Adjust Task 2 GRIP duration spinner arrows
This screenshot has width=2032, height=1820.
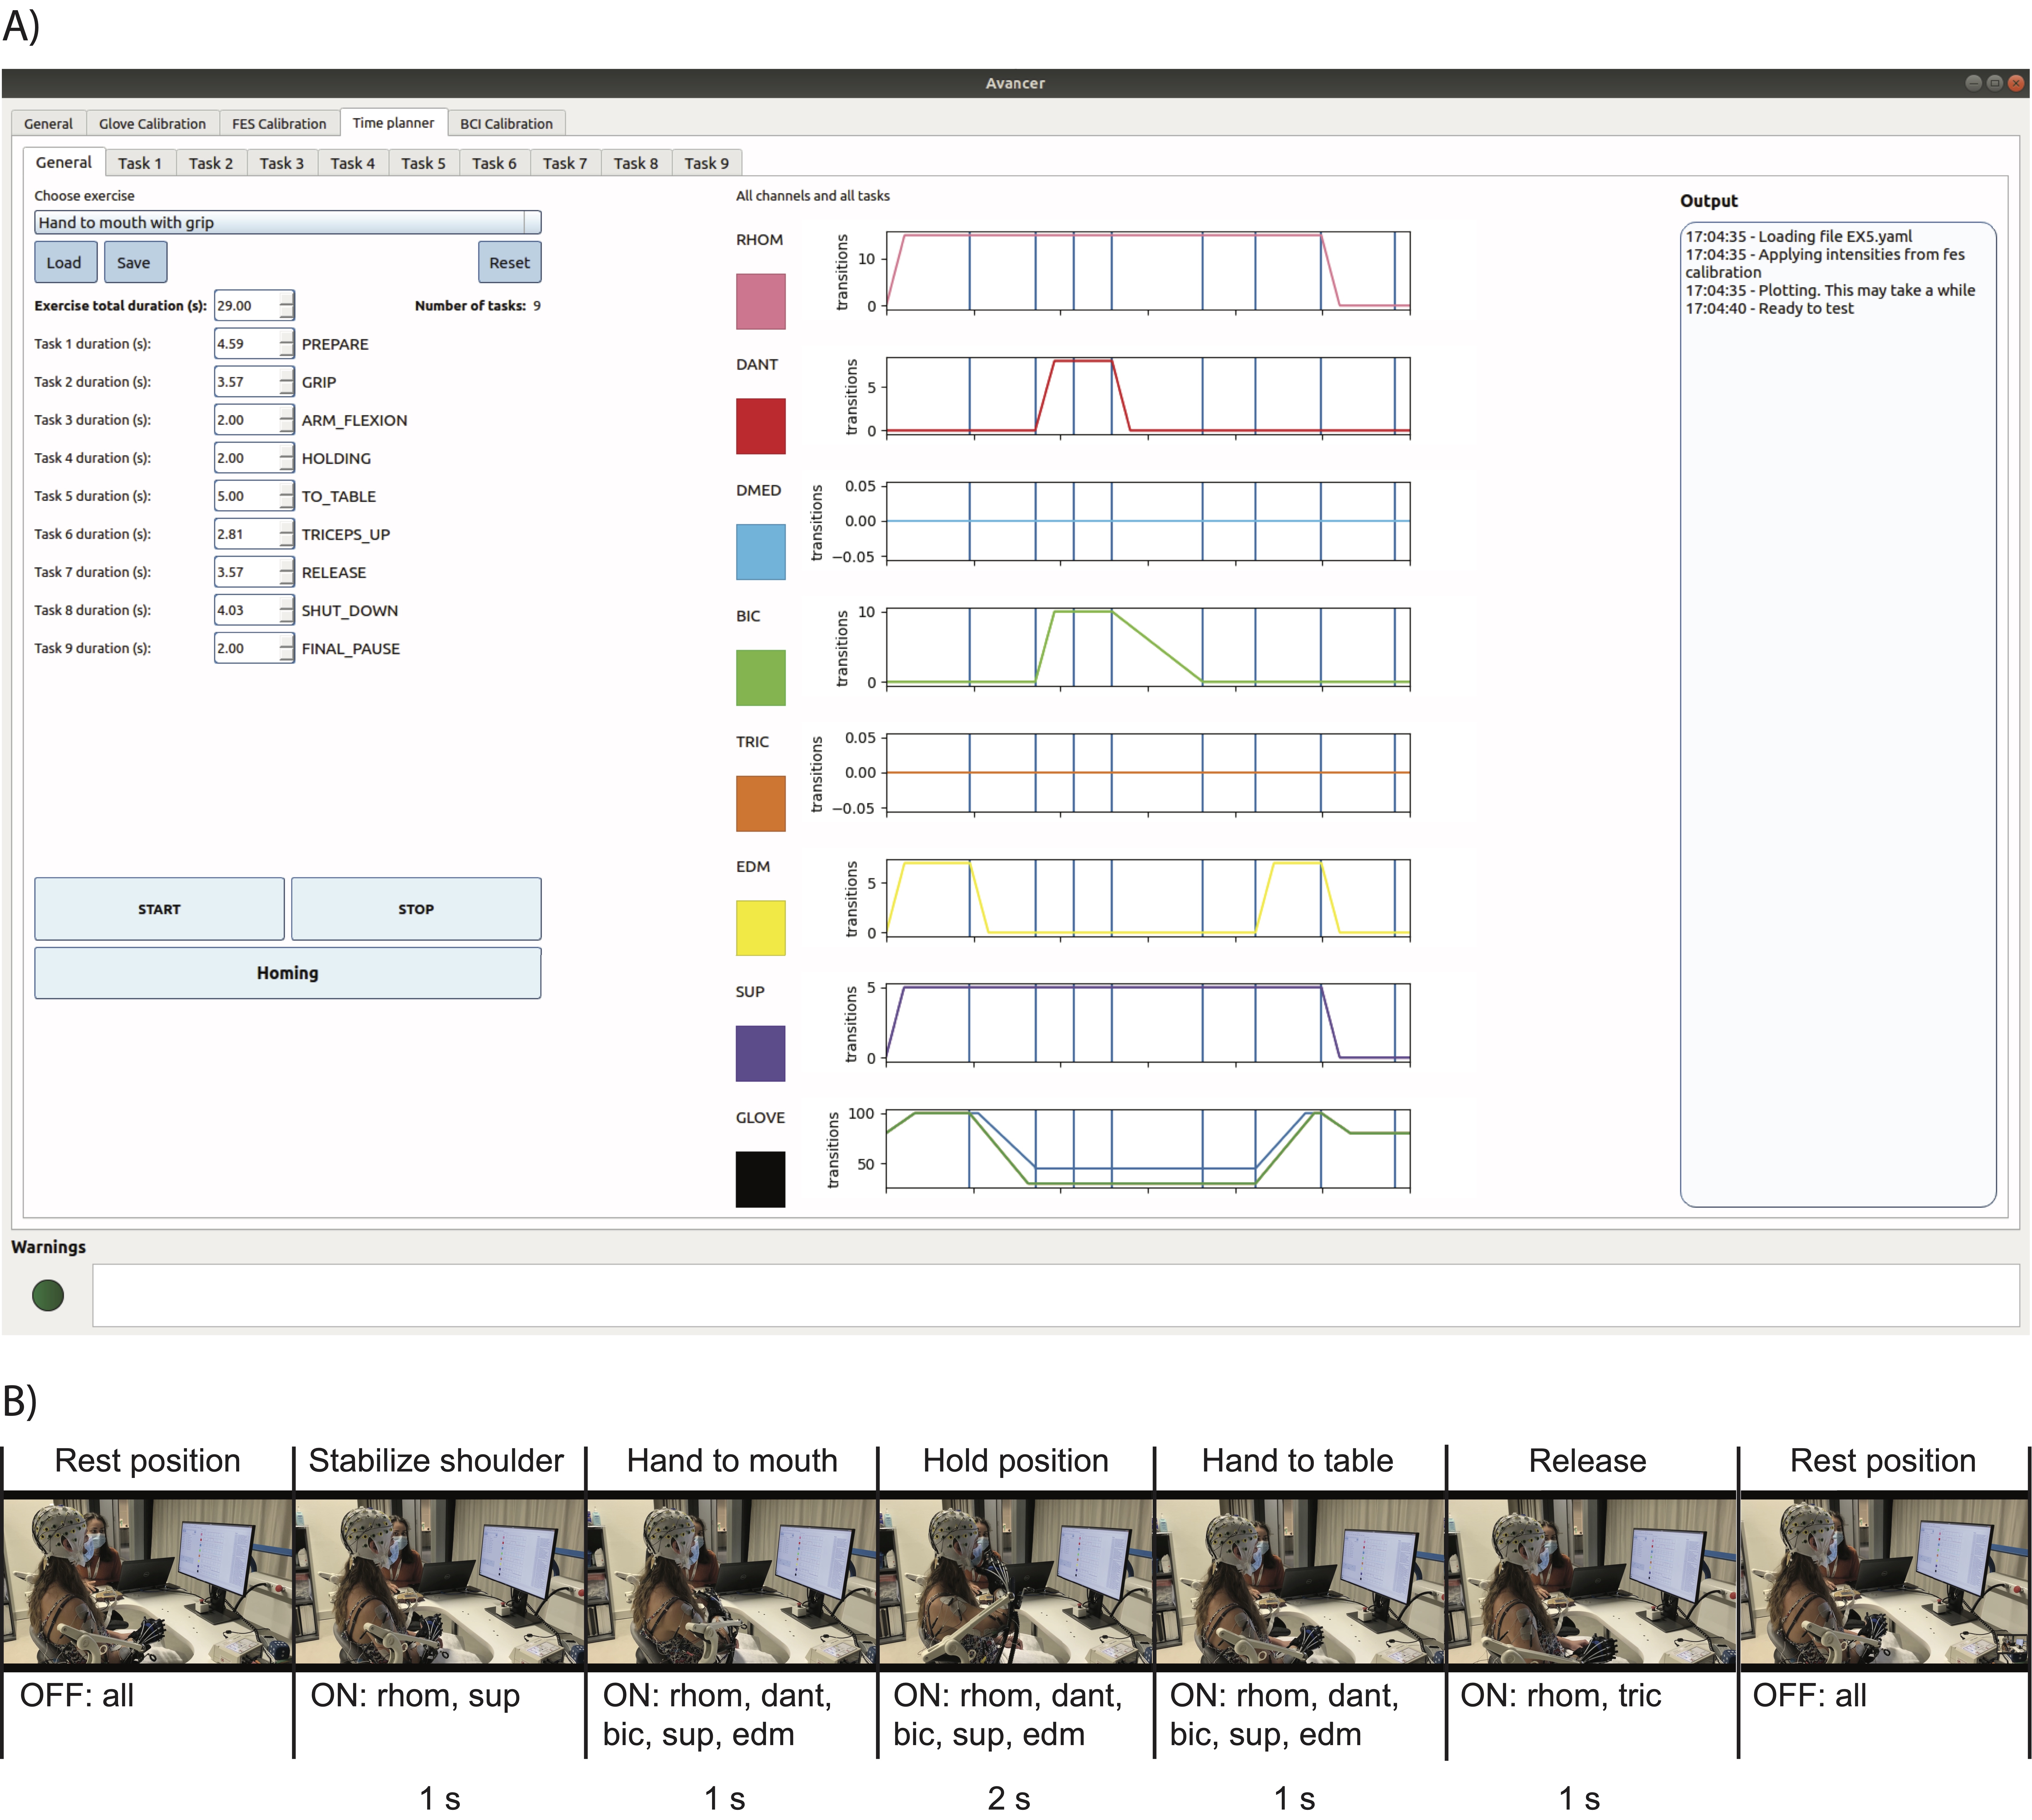pos(287,382)
